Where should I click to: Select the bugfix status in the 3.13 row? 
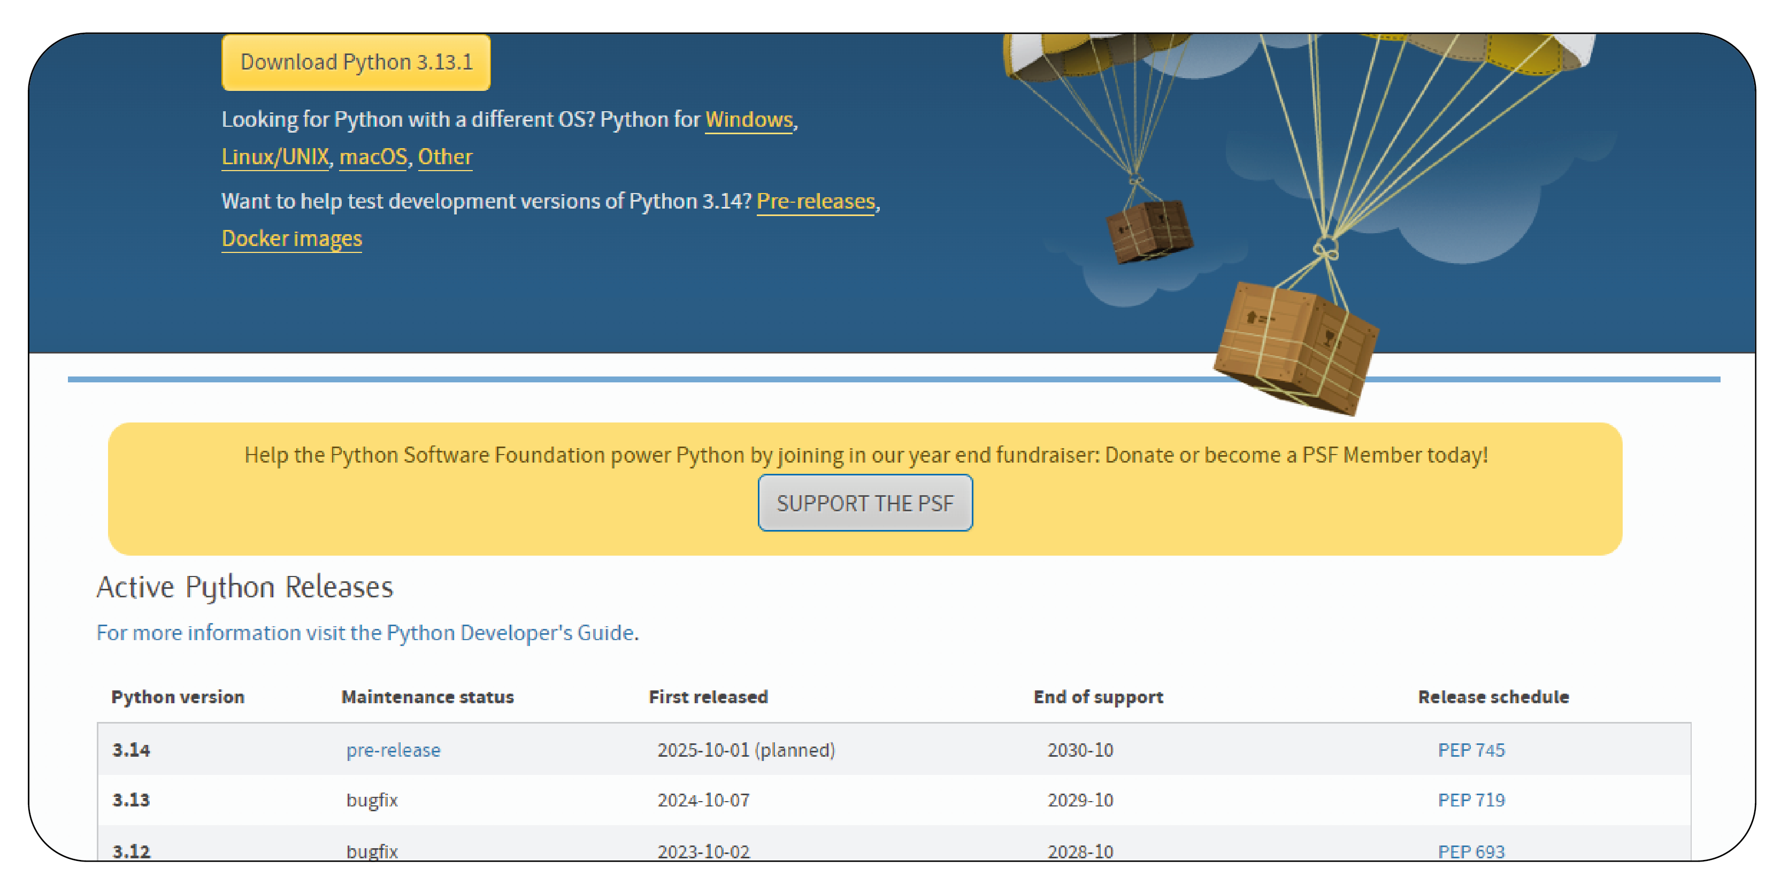[x=372, y=800]
